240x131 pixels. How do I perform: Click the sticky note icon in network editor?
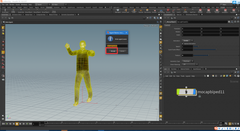(224, 76)
